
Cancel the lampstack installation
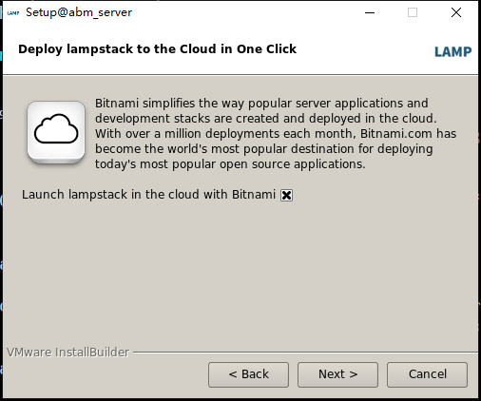[x=427, y=374]
